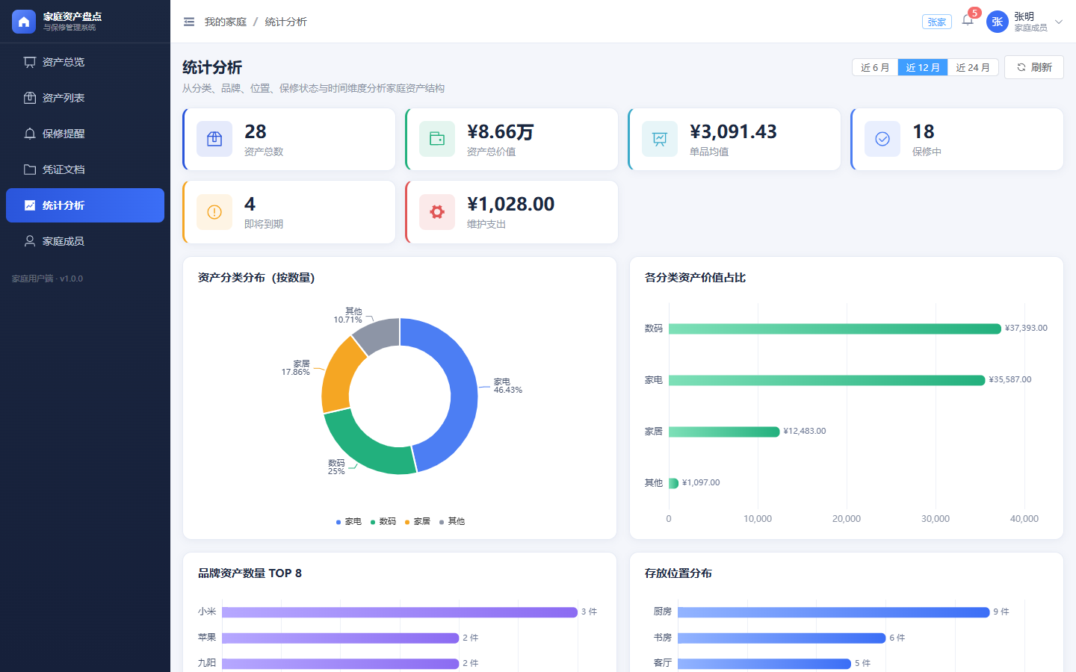Click the 保修提醒 bell icon in sidebar
1076x672 pixels.
(x=30, y=134)
